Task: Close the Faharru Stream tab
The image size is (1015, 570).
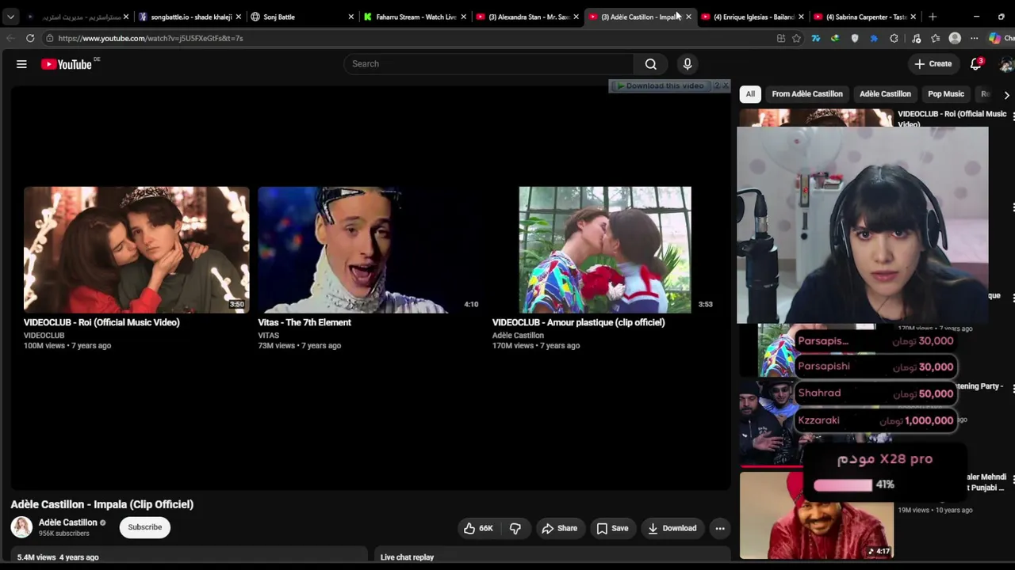Action: point(463,17)
